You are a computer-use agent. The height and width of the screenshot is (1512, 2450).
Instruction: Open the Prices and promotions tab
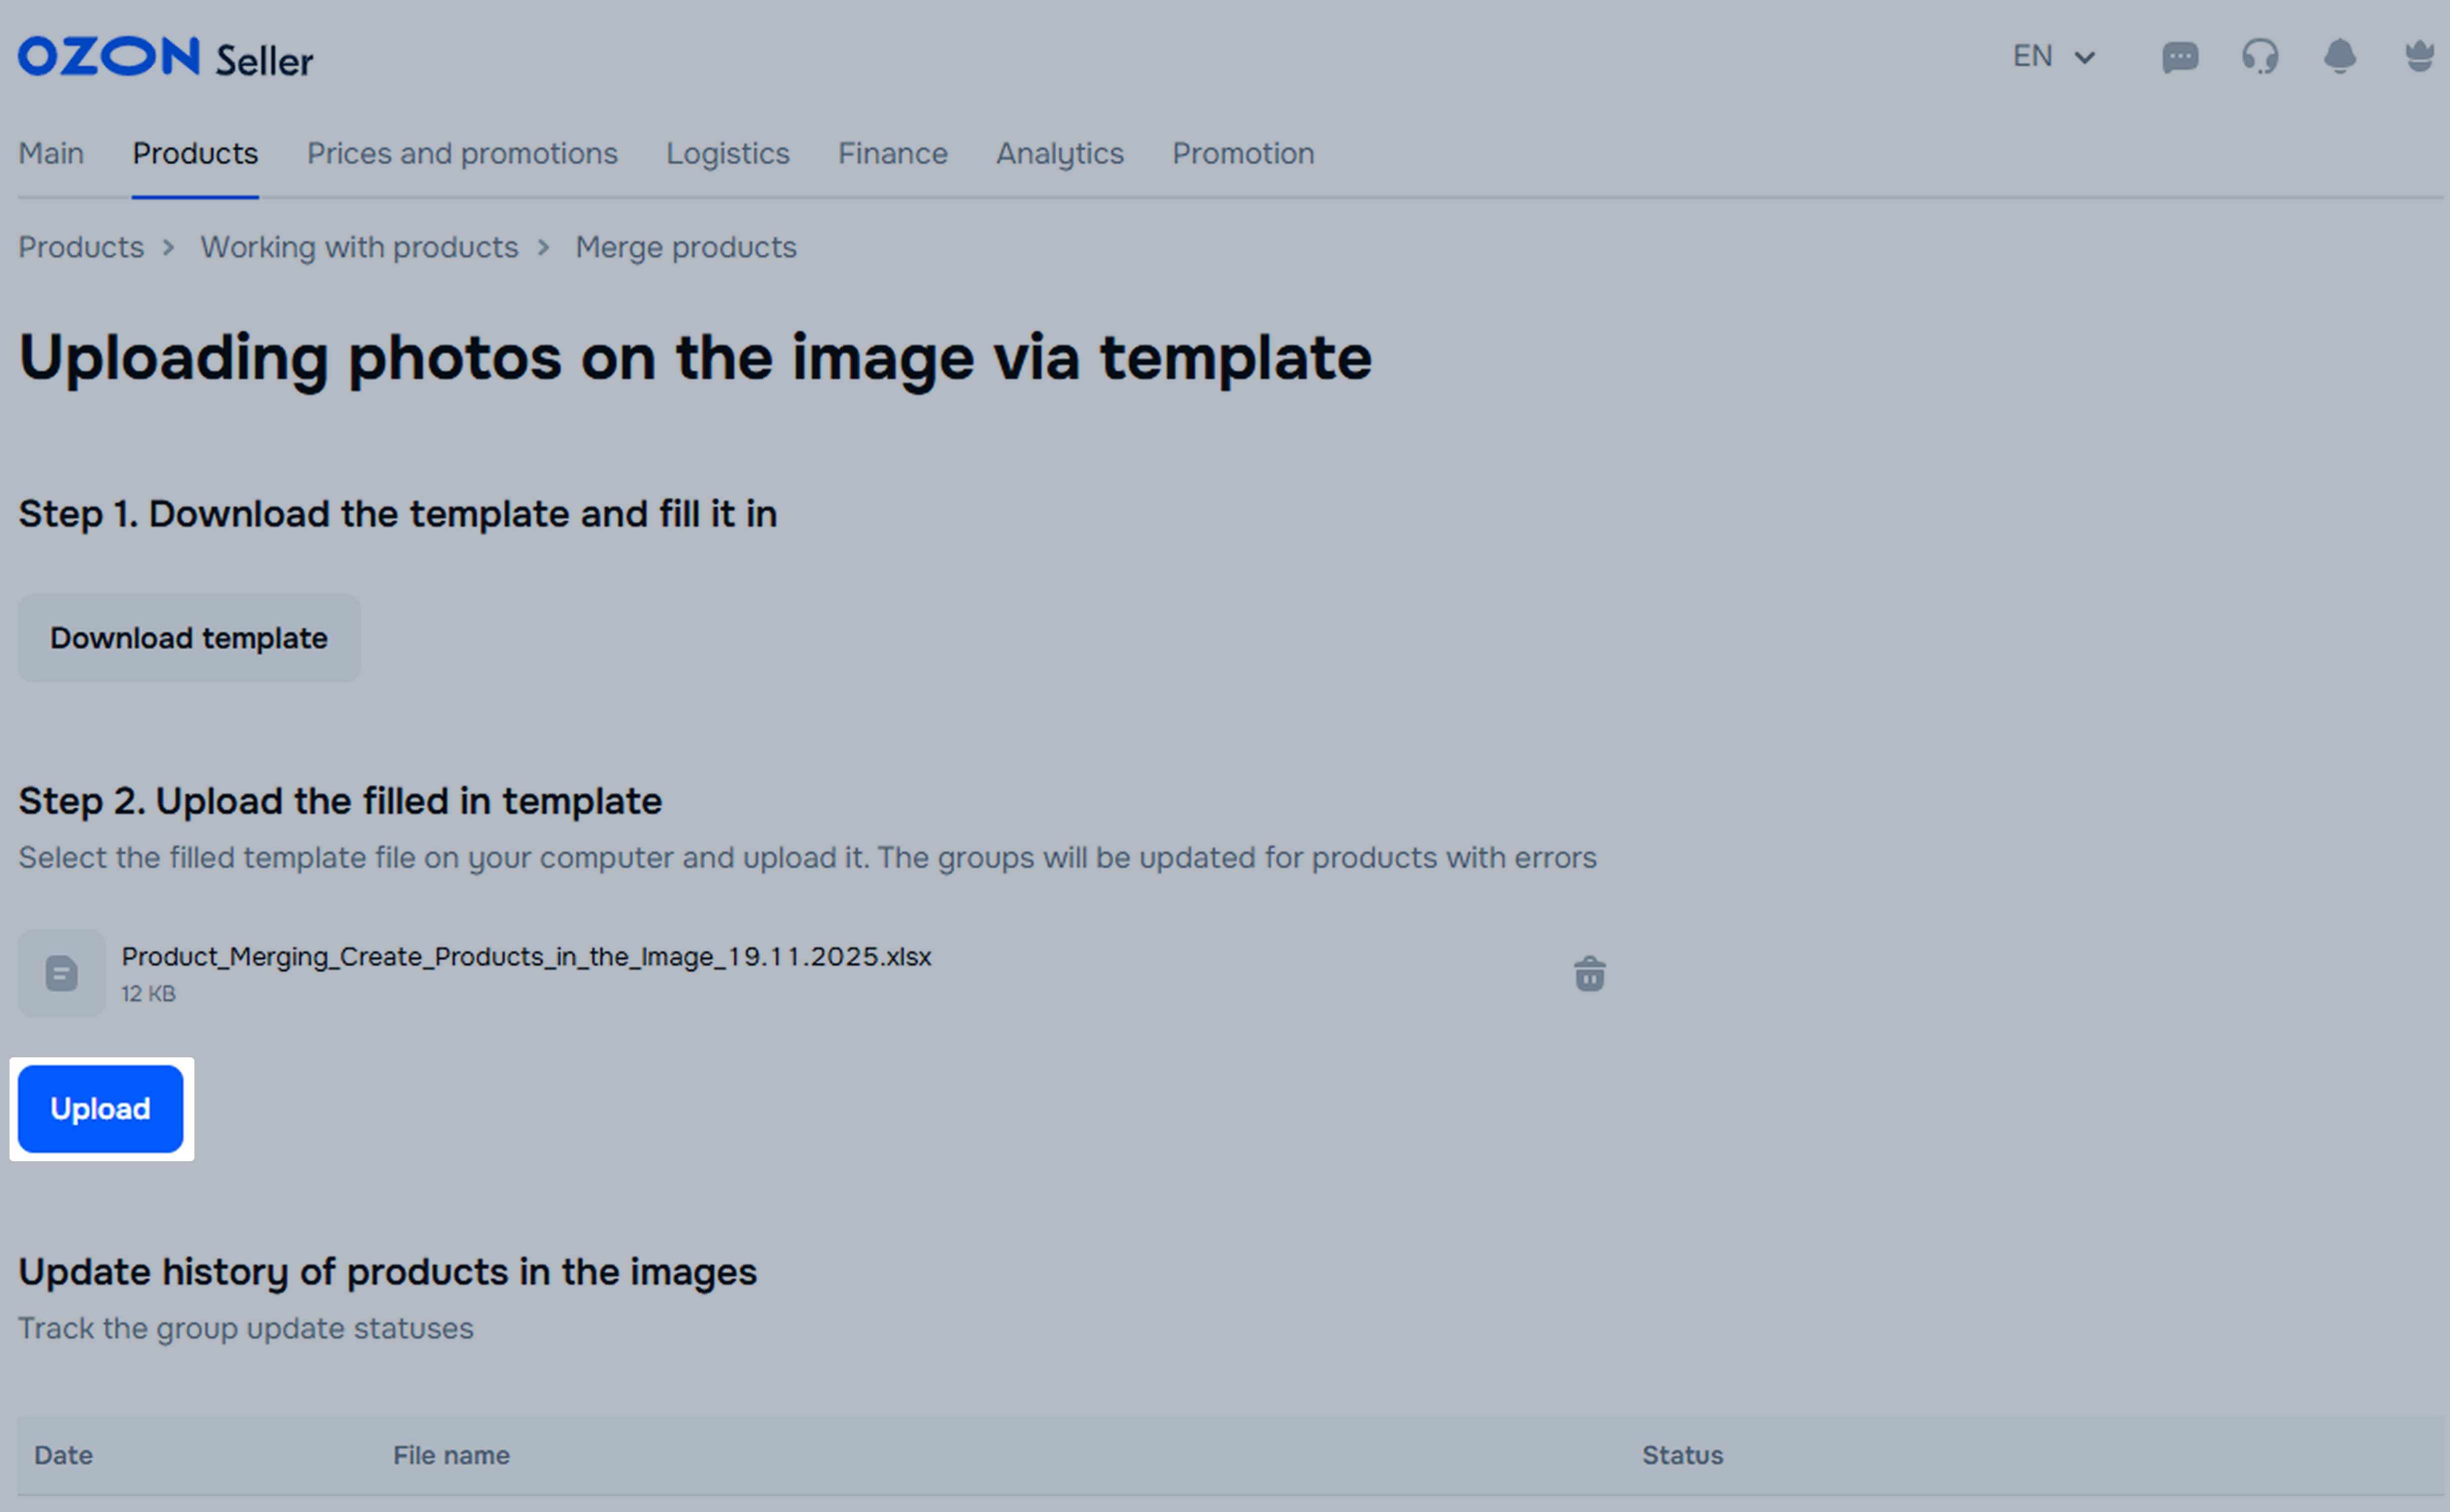tap(462, 154)
